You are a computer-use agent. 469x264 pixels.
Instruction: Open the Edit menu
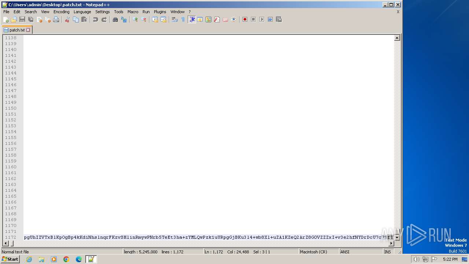pos(17,12)
